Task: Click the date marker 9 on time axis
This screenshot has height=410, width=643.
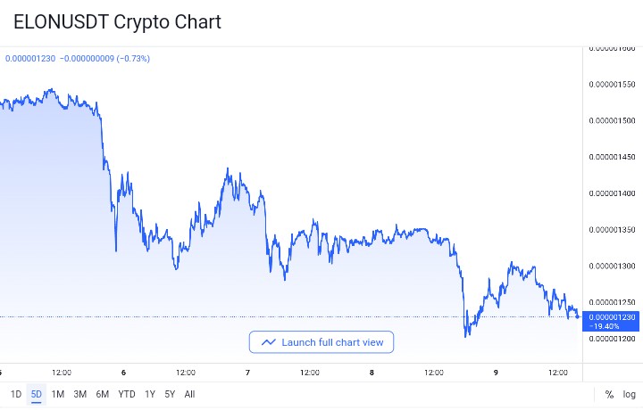Action: 496,373
